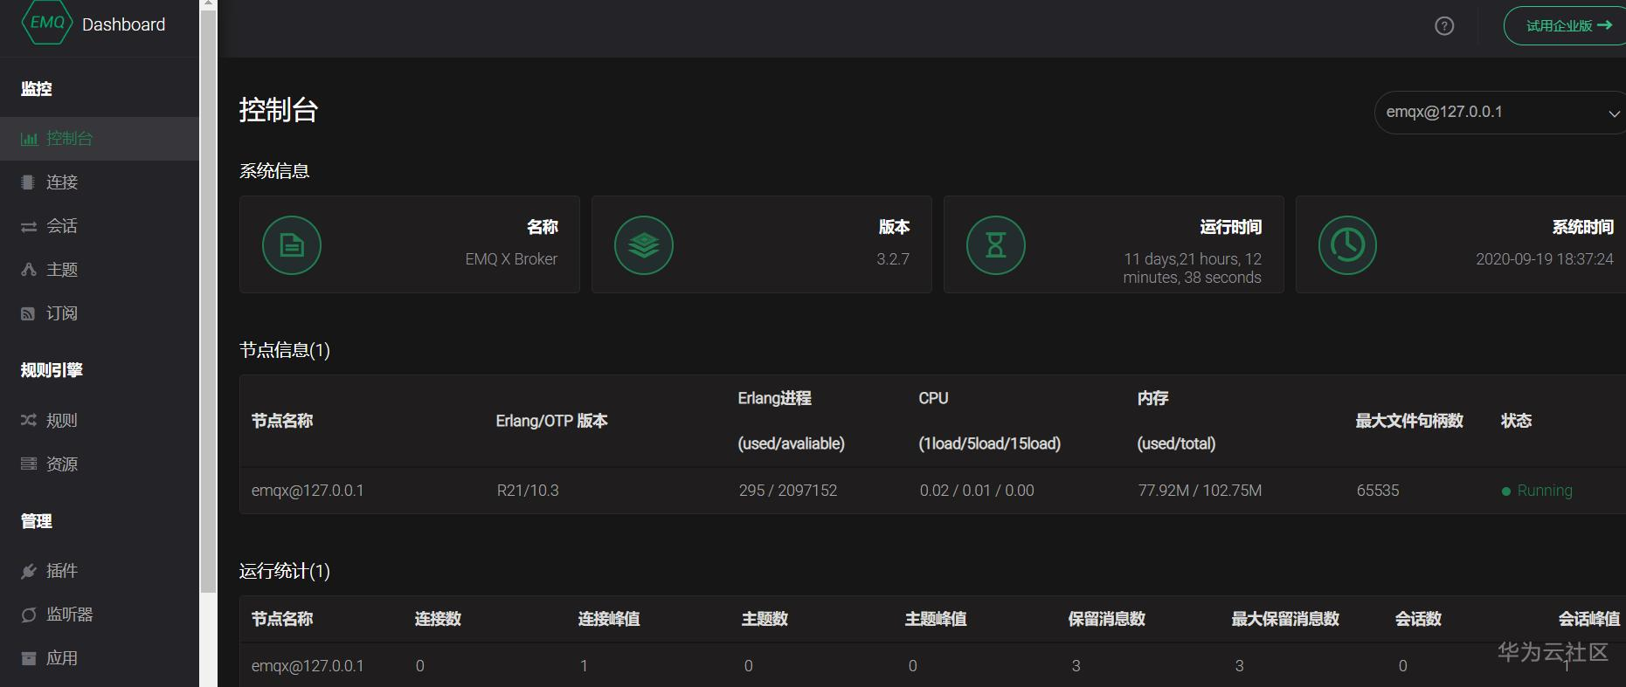The width and height of the screenshot is (1626, 687).
Task: Click the clock icon on the 系统时间 card
Action: pos(1347,245)
